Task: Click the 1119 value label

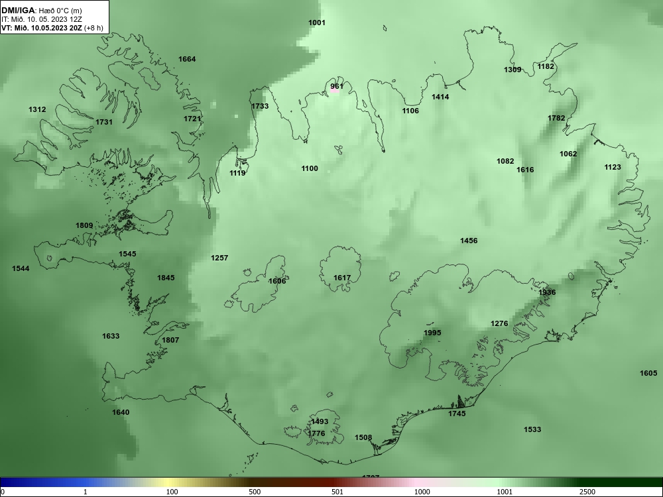Action: coord(237,173)
